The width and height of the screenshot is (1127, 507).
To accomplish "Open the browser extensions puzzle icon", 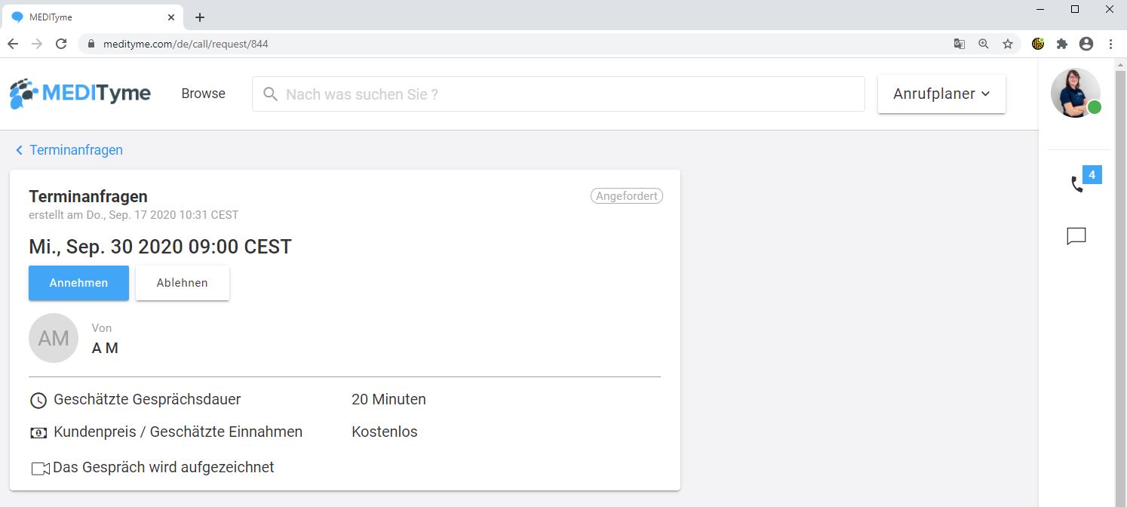I will (1062, 44).
